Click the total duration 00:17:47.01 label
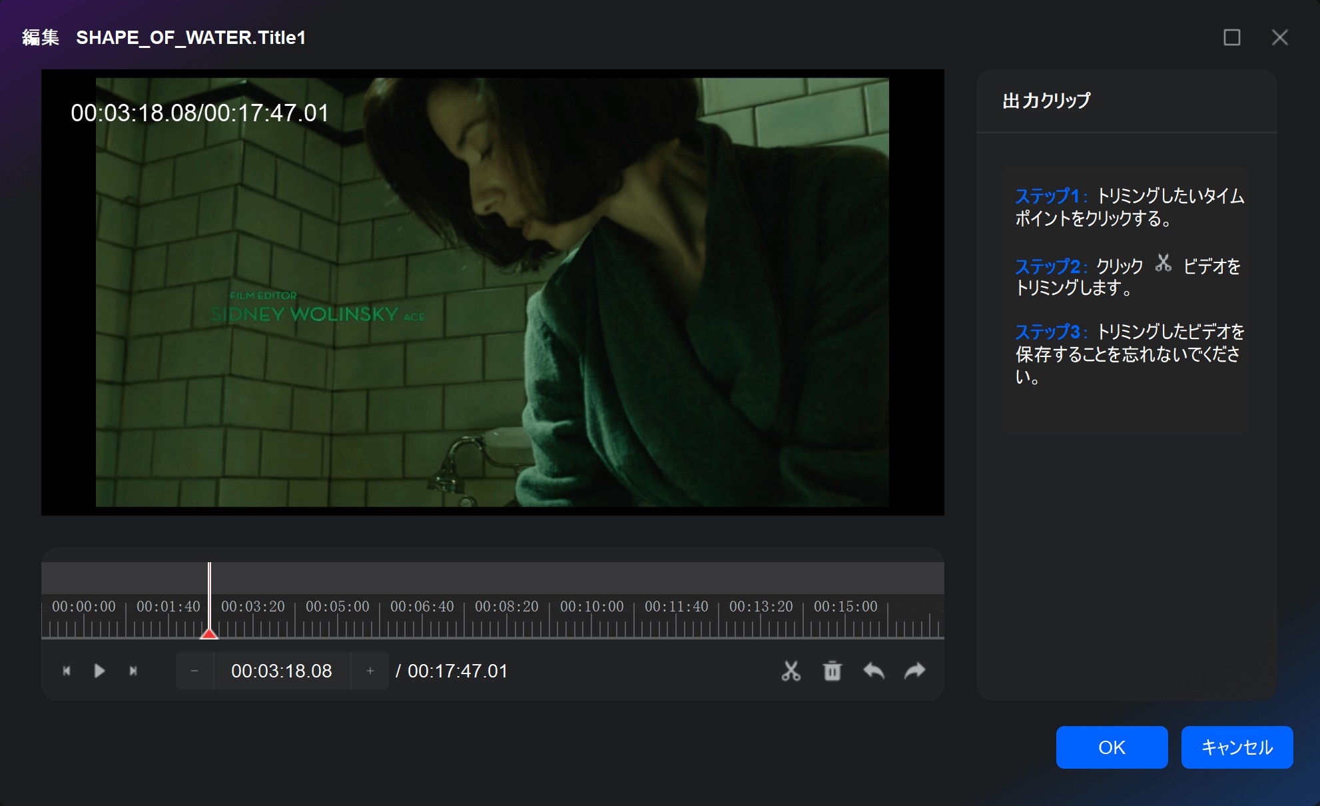 tap(457, 671)
